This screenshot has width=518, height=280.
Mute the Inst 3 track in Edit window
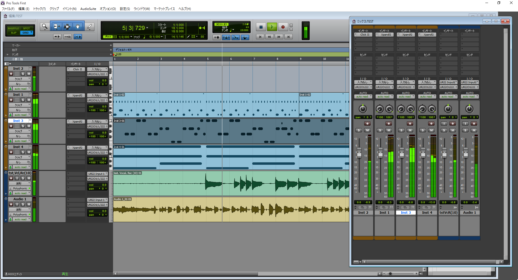click(29, 126)
